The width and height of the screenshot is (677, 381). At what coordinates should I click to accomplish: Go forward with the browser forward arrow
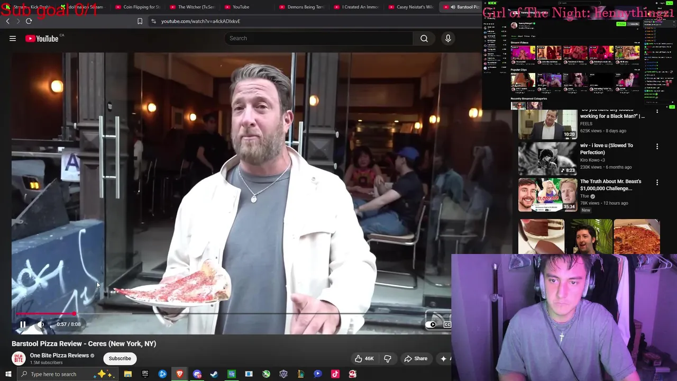pyautogui.click(x=17, y=21)
